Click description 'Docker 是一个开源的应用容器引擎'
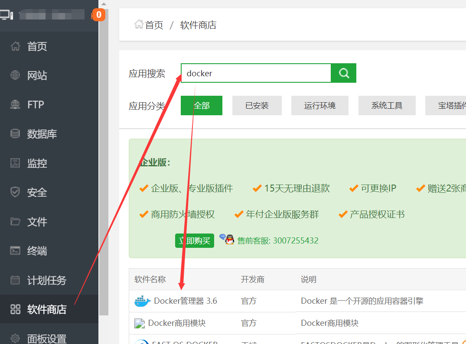 pos(362,301)
